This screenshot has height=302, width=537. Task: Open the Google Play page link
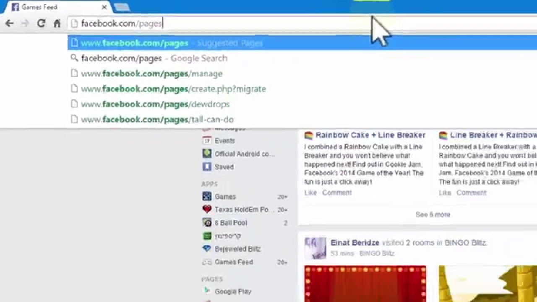[x=233, y=292]
